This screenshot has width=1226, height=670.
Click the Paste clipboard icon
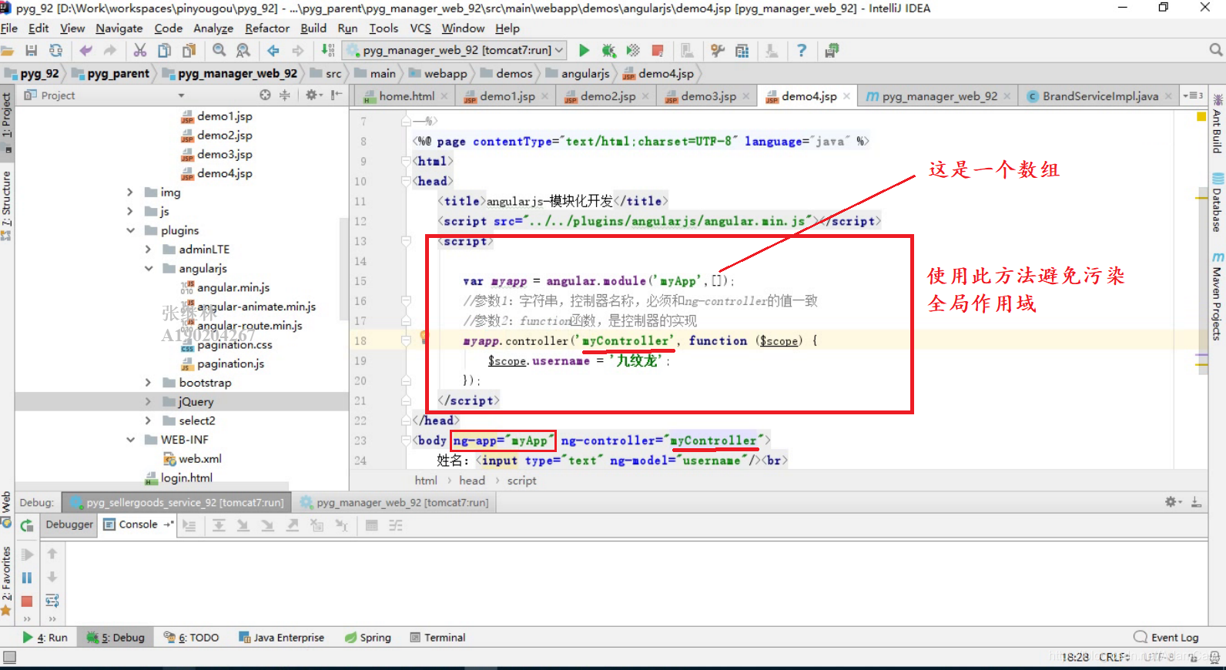(x=189, y=51)
